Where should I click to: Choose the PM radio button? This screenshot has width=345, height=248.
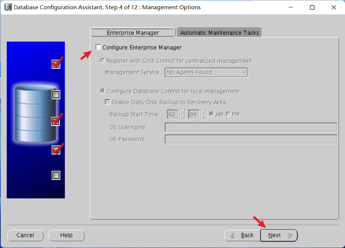click(x=228, y=114)
